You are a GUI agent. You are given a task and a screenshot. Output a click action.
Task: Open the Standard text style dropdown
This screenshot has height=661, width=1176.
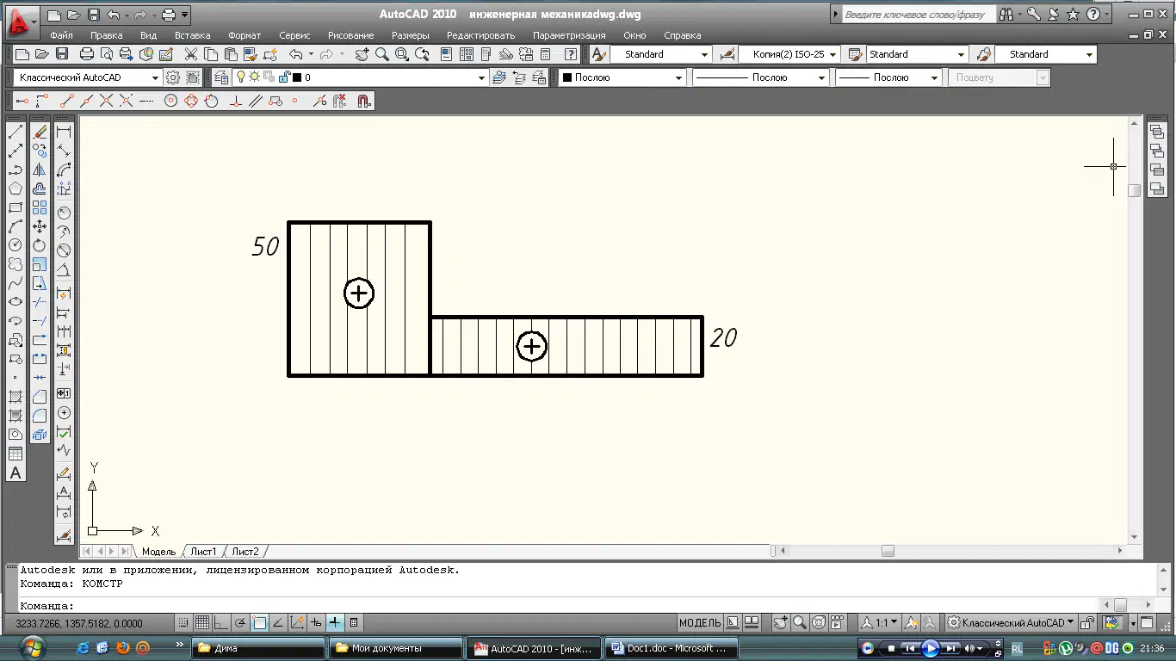(x=661, y=54)
